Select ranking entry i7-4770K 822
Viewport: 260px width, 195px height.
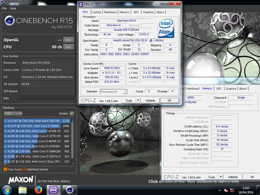click(x=37, y=131)
